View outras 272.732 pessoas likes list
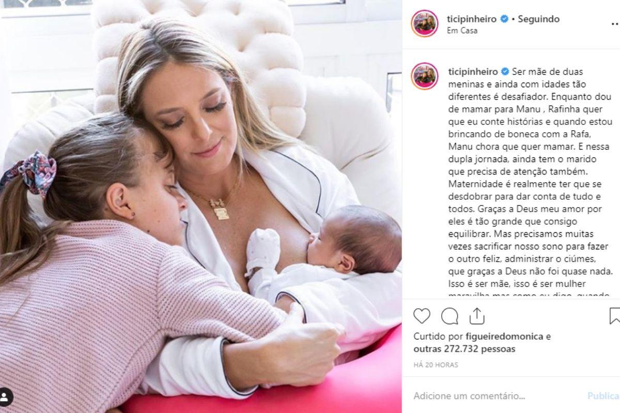This screenshot has width=620, height=413. (x=464, y=349)
